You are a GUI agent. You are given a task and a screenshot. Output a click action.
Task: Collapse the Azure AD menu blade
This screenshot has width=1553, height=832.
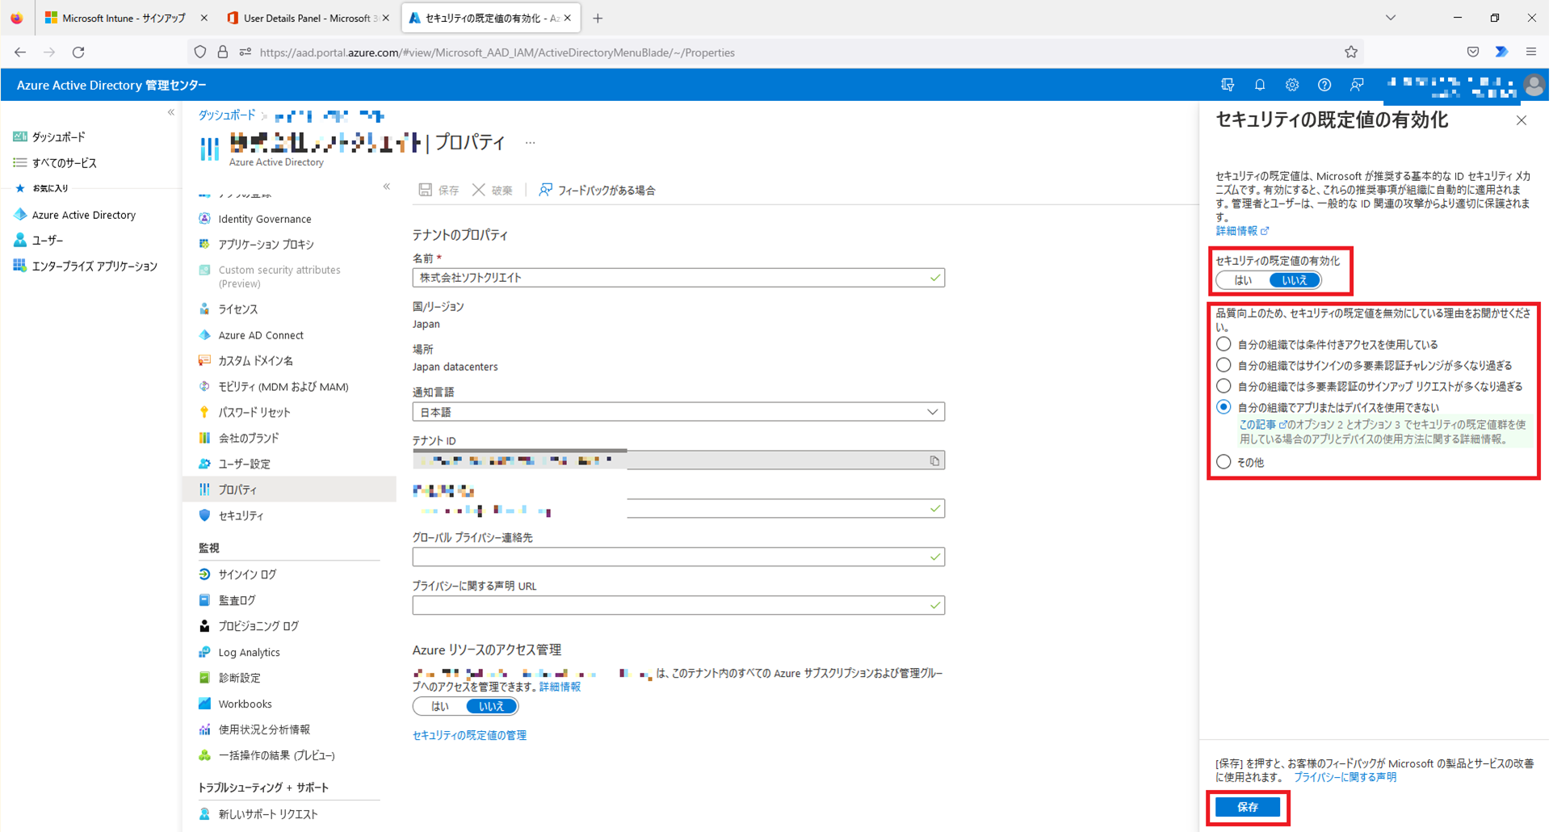pos(387,187)
